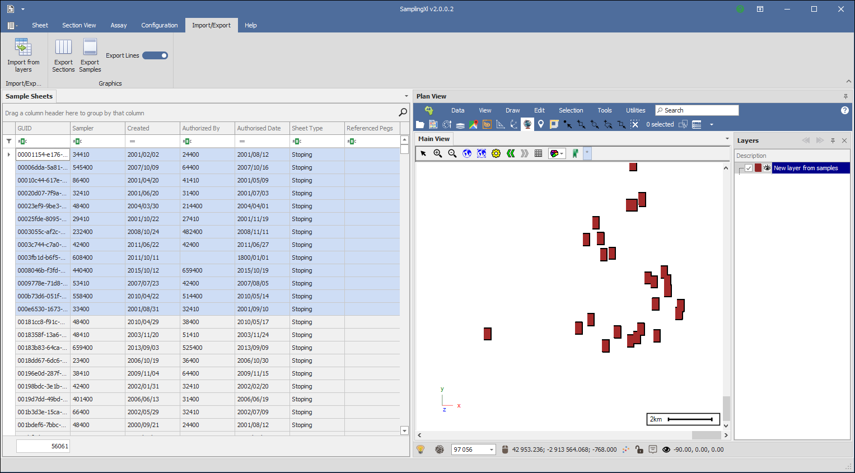Sort by the Sampler column header
The image size is (855, 473).
pyautogui.click(x=97, y=128)
